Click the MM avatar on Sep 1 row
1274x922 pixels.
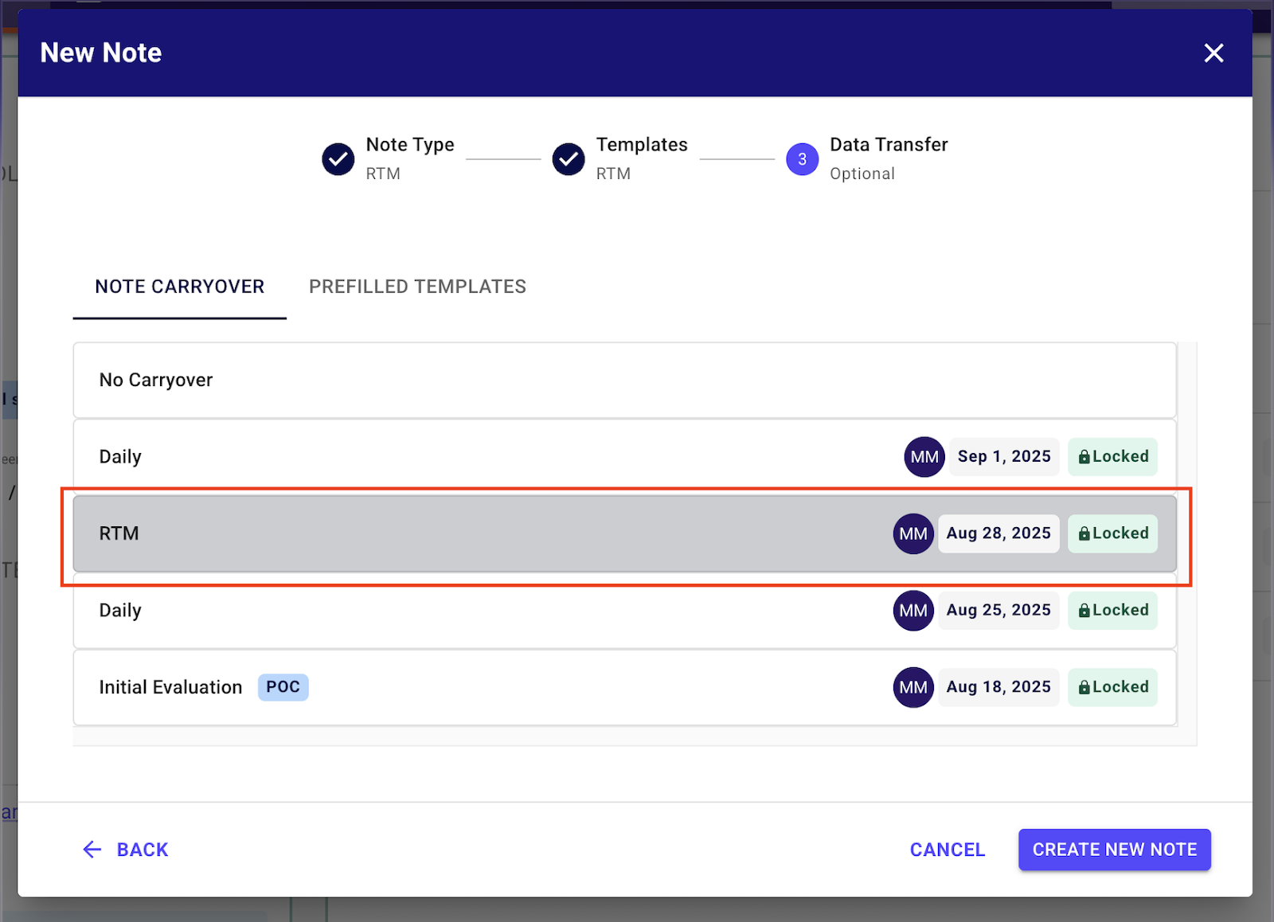pos(924,457)
